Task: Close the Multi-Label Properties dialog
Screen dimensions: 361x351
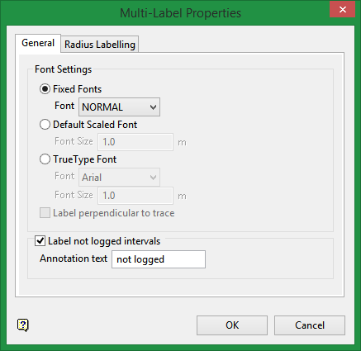Action: click(x=342, y=10)
